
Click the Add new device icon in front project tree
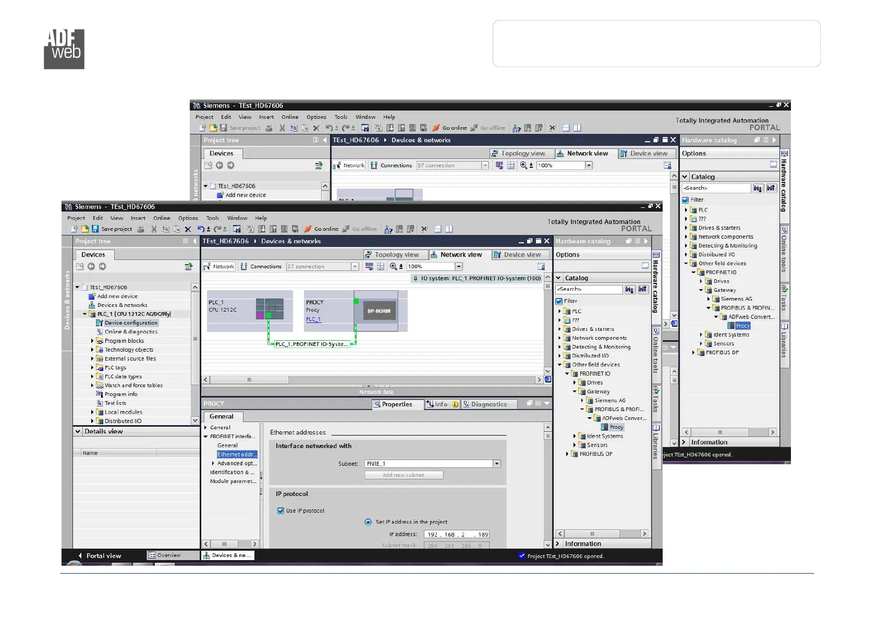(x=92, y=296)
